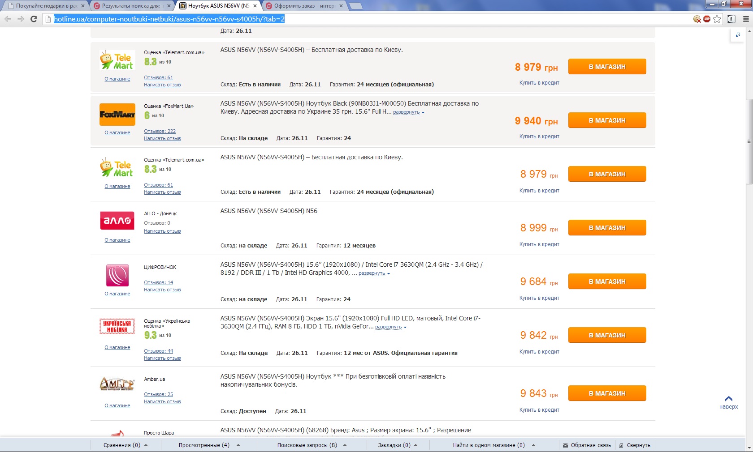Expand 'Найти в одном магазине (0)' panel

[x=494, y=445]
